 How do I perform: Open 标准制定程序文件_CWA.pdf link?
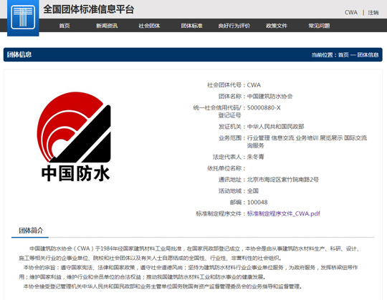tap(284, 213)
